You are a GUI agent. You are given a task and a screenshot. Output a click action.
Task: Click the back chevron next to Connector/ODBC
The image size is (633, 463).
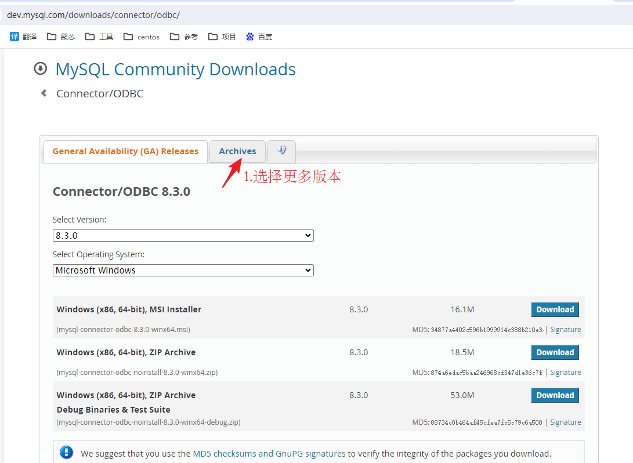pos(44,93)
